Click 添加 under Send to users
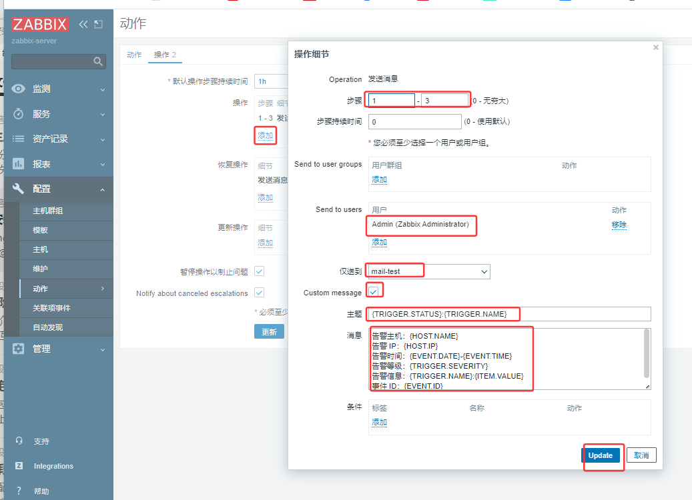Image resolution: width=692 pixels, height=500 pixels. coord(379,242)
